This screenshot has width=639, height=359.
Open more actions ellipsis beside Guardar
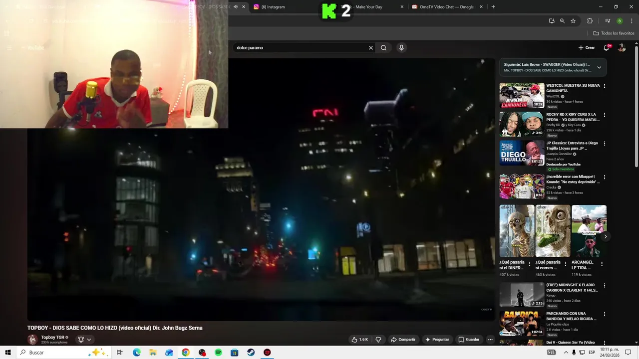point(490,340)
